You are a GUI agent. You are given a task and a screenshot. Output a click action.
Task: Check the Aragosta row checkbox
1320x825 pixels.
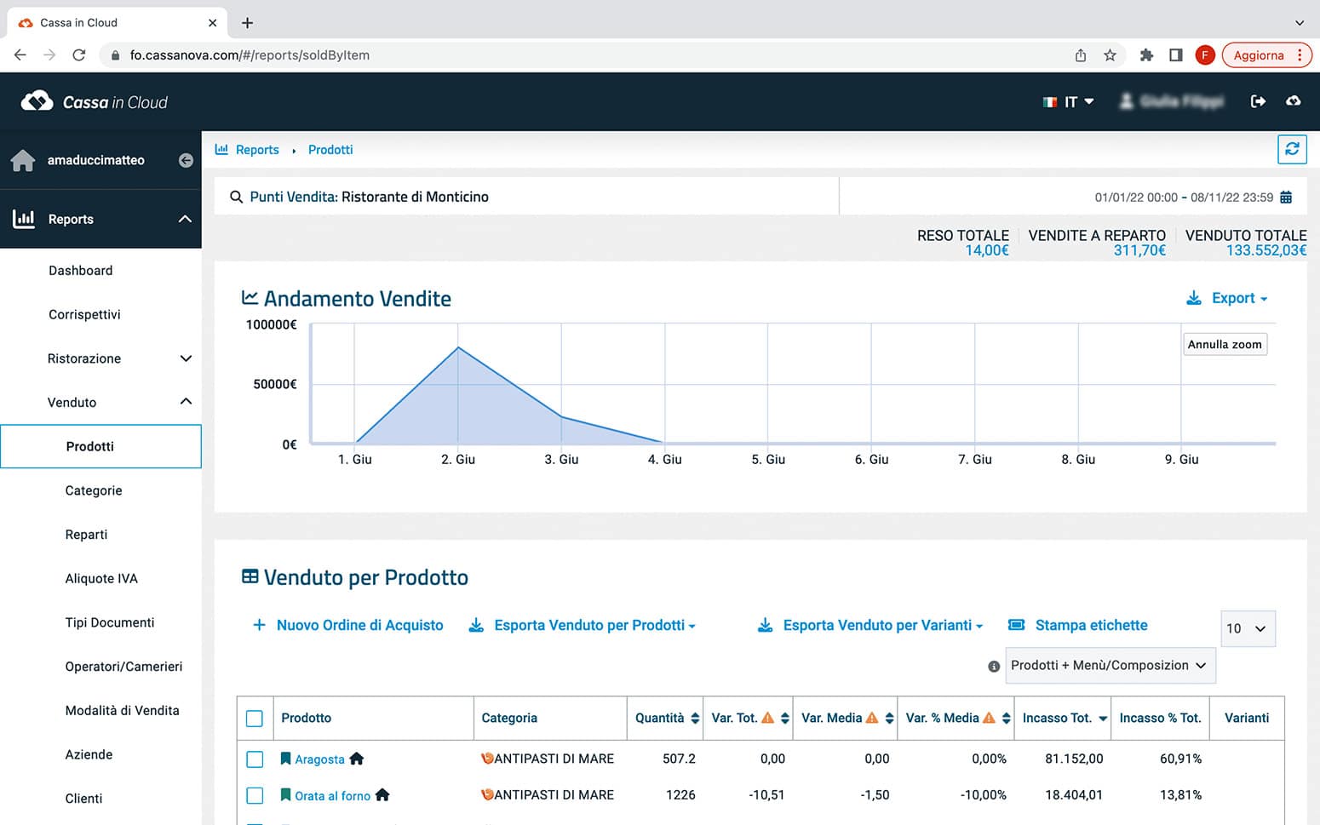[x=255, y=759]
